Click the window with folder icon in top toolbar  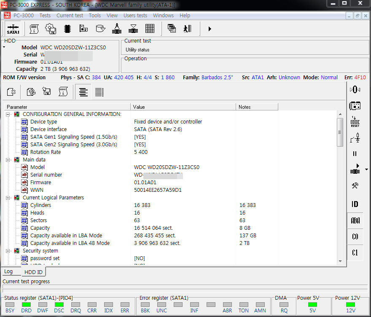click(x=83, y=29)
